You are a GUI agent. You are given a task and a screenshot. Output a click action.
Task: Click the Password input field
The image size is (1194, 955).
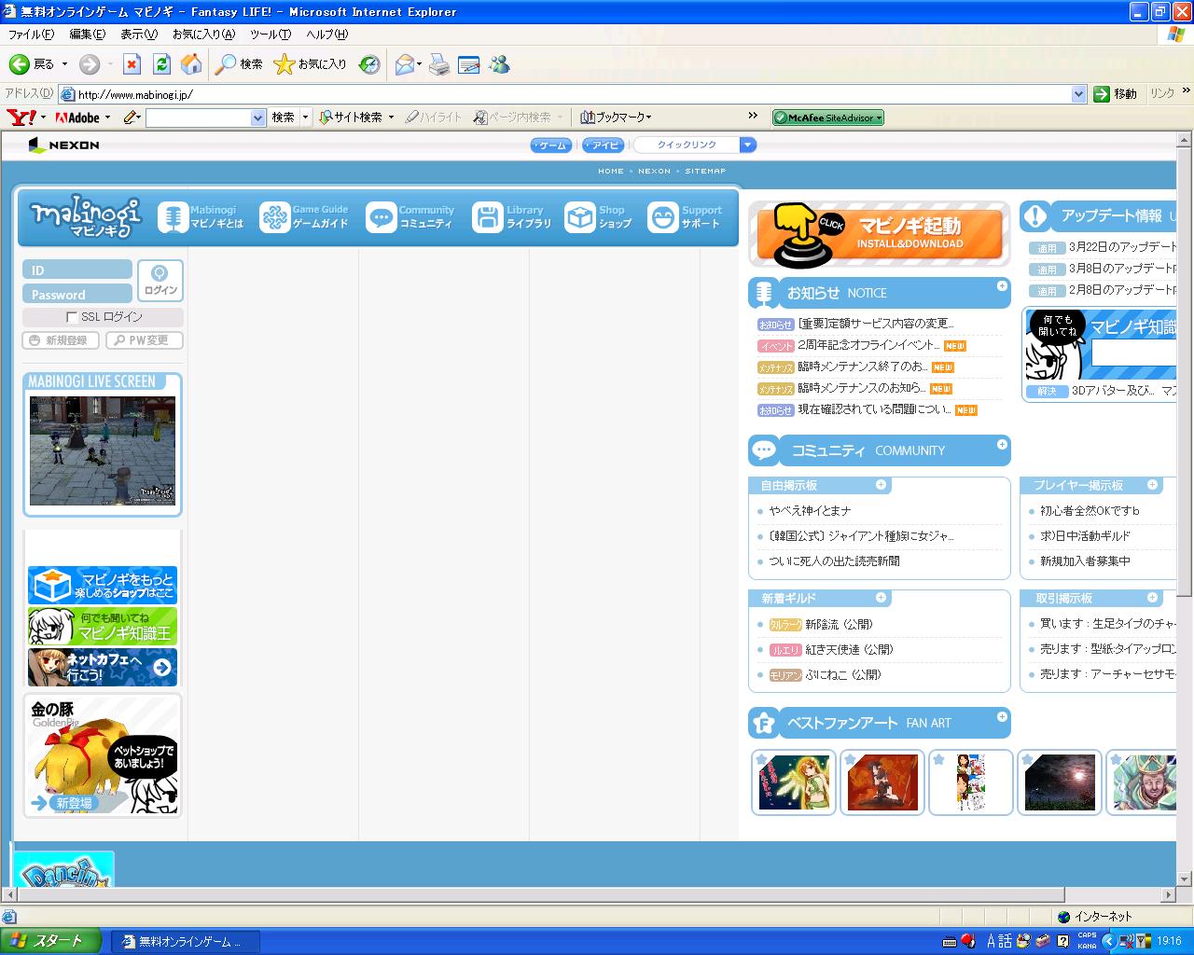pyautogui.click(x=77, y=294)
